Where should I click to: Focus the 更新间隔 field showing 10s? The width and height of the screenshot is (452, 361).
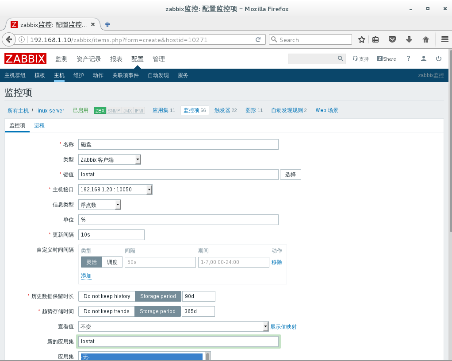pos(111,234)
